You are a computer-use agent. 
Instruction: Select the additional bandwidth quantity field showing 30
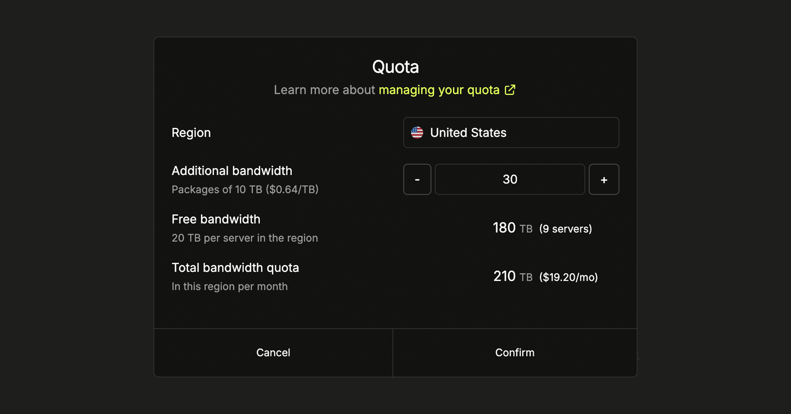coord(510,179)
